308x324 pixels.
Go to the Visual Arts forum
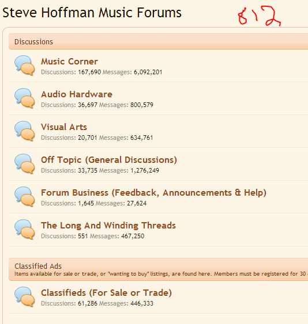coord(64,127)
